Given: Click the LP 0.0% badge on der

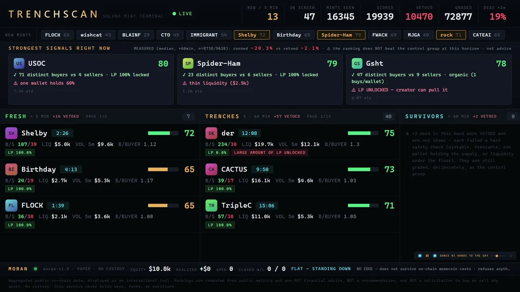Looking at the screenshot, I should click(217, 152).
